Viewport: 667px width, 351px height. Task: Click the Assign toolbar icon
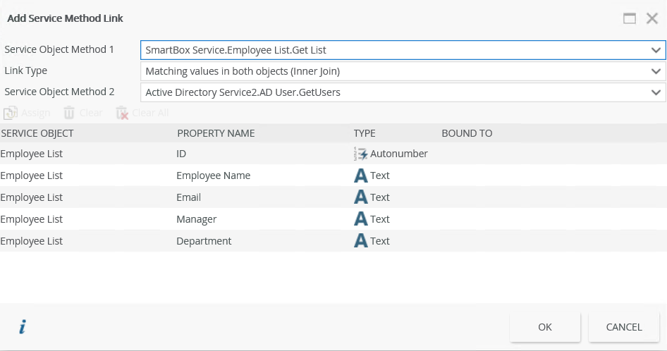pyautogui.click(x=11, y=113)
